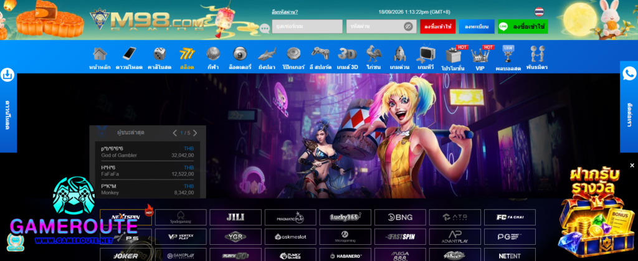Toggle password visibility eye icon
Viewport: 638px width, 261px height.
(408, 27)
